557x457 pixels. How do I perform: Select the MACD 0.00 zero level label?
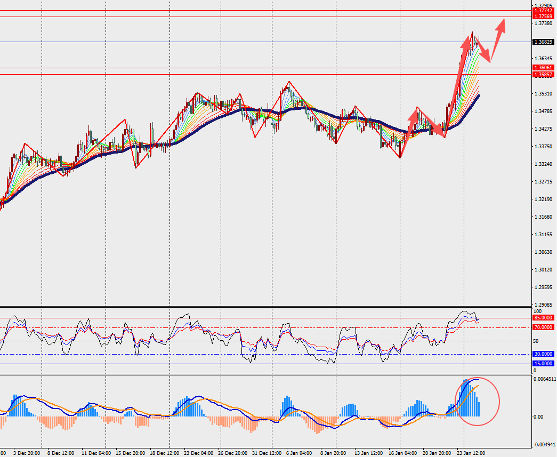[538, 417]
